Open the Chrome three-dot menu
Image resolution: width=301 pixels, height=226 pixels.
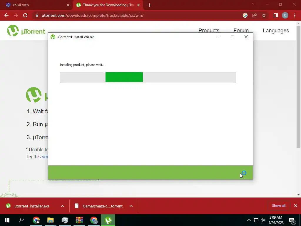pyautogui.click(x=295, y=15)
